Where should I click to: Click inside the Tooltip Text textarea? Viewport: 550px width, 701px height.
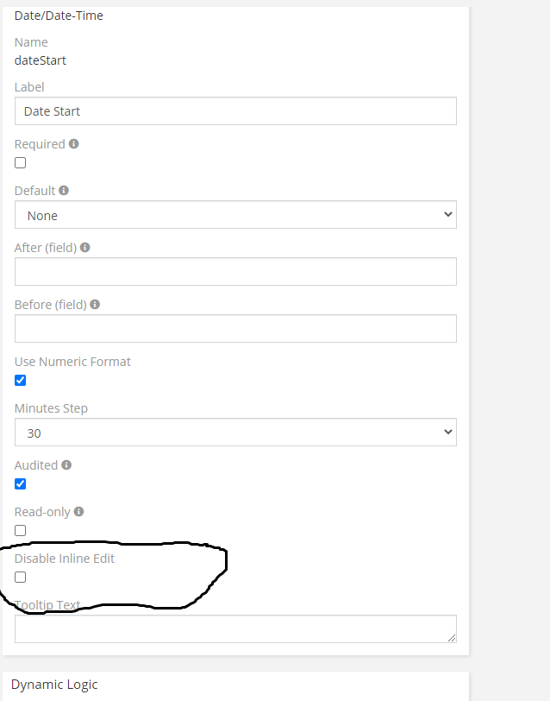[235, 629]
